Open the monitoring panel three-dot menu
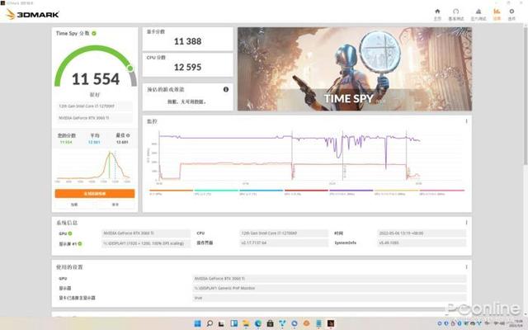This screenshot has width=528, height=330. [466, 121]
